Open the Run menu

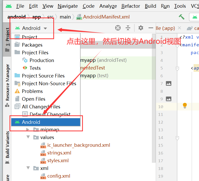(165, 6)
